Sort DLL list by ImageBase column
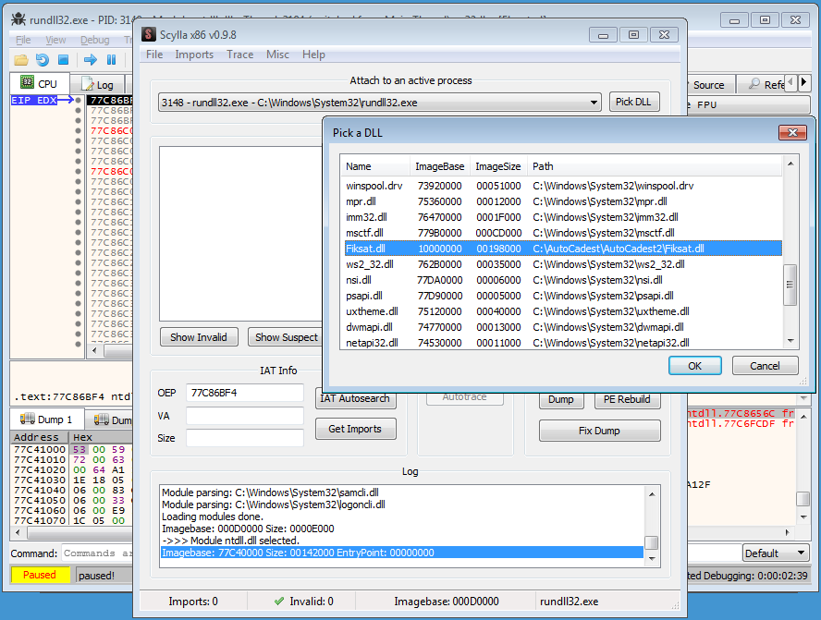 [440, 166]
